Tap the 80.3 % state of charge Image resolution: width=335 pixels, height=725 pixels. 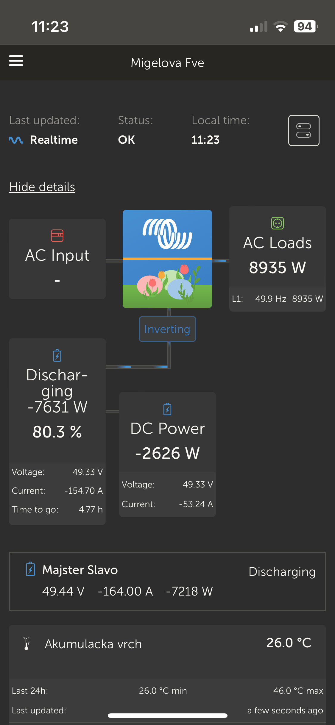pos(57,432)
